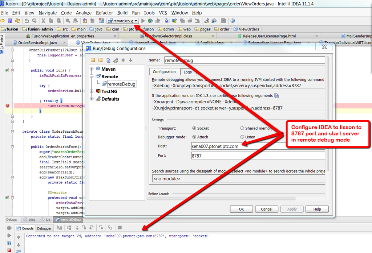
Task: Click the Run button next to remoteDebug
Action: (x=143, y=21)
